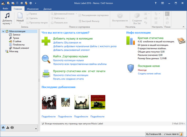The width and height of the screenshot is (187, 137).
Task: Click the printer icon in bottom-left panel
Action: pos(12,128)
